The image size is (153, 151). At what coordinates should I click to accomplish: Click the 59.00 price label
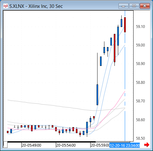tap(140, 45)
